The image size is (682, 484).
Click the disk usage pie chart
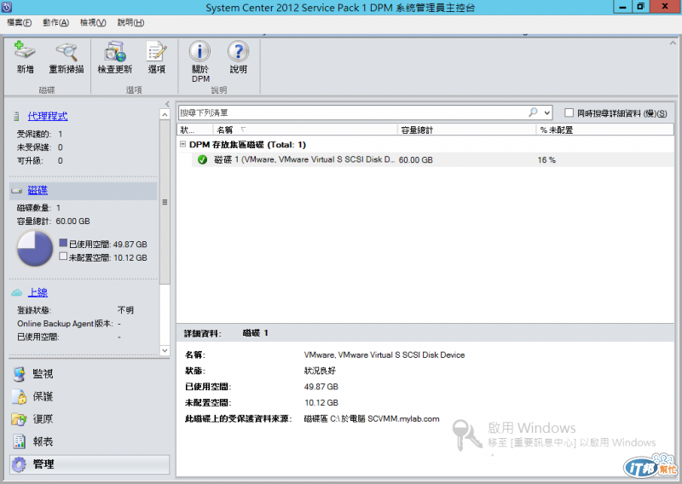pyautogui.click(x=35, y=248)
